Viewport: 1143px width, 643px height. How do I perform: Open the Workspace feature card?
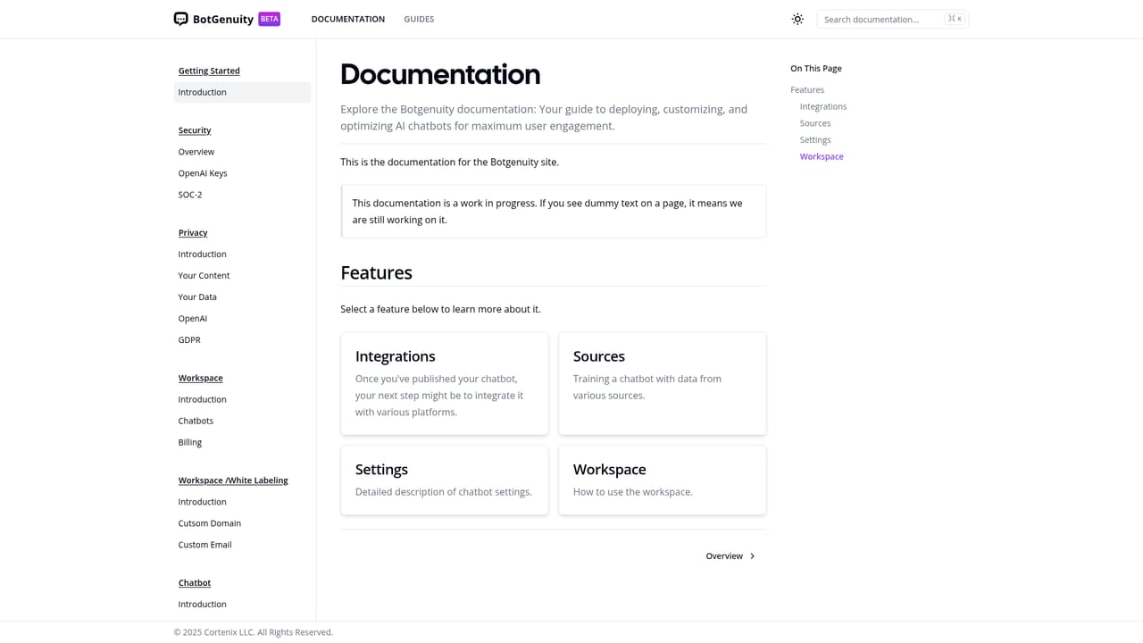point(663,480)
